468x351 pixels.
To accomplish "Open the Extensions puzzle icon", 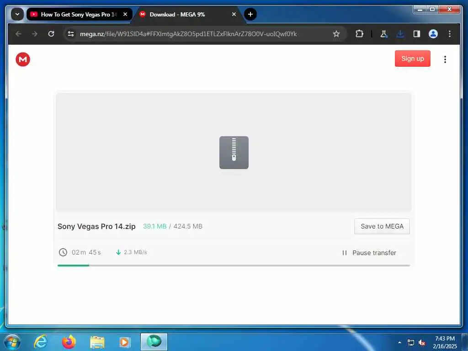I will [x=359, y=34].
